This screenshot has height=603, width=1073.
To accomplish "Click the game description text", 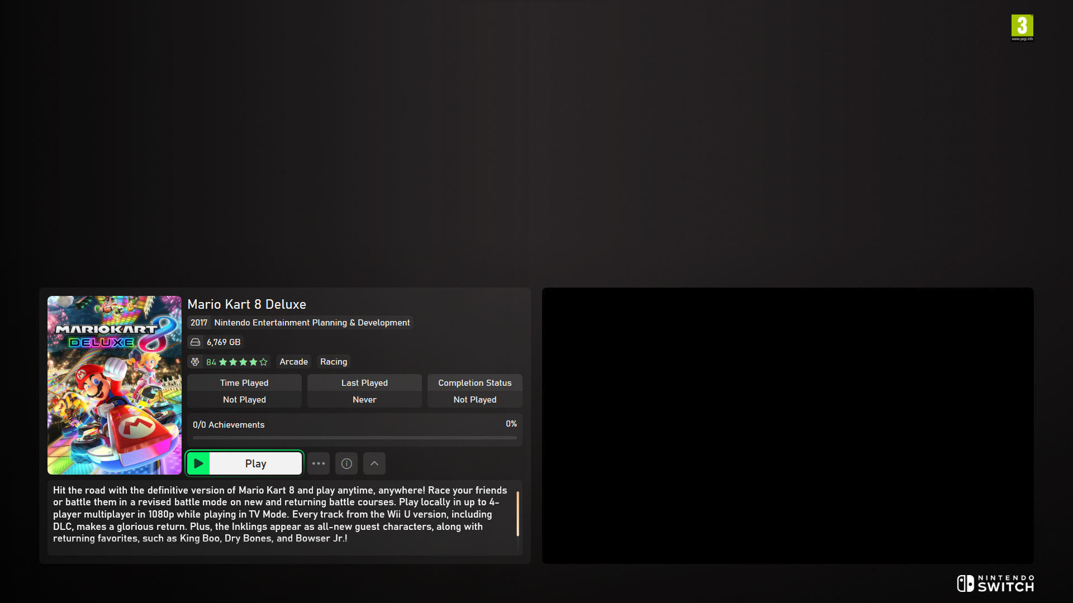I will (280, 514).
